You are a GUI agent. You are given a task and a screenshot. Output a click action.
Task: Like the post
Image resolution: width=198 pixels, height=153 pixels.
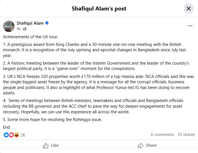click(x=51, y=145)
